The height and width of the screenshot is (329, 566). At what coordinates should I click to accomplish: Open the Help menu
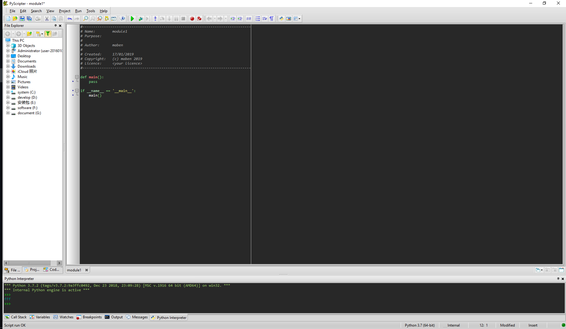click(x=104, y=11)
